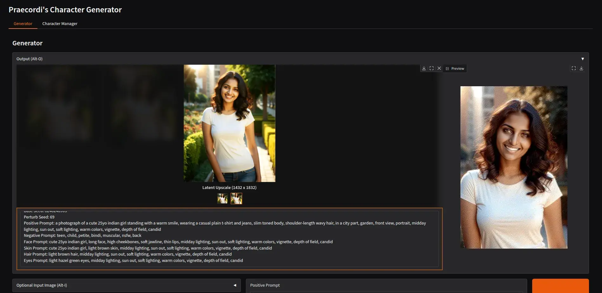Click the Preview portrait image

pyautogui.click(x=514, y=167)
